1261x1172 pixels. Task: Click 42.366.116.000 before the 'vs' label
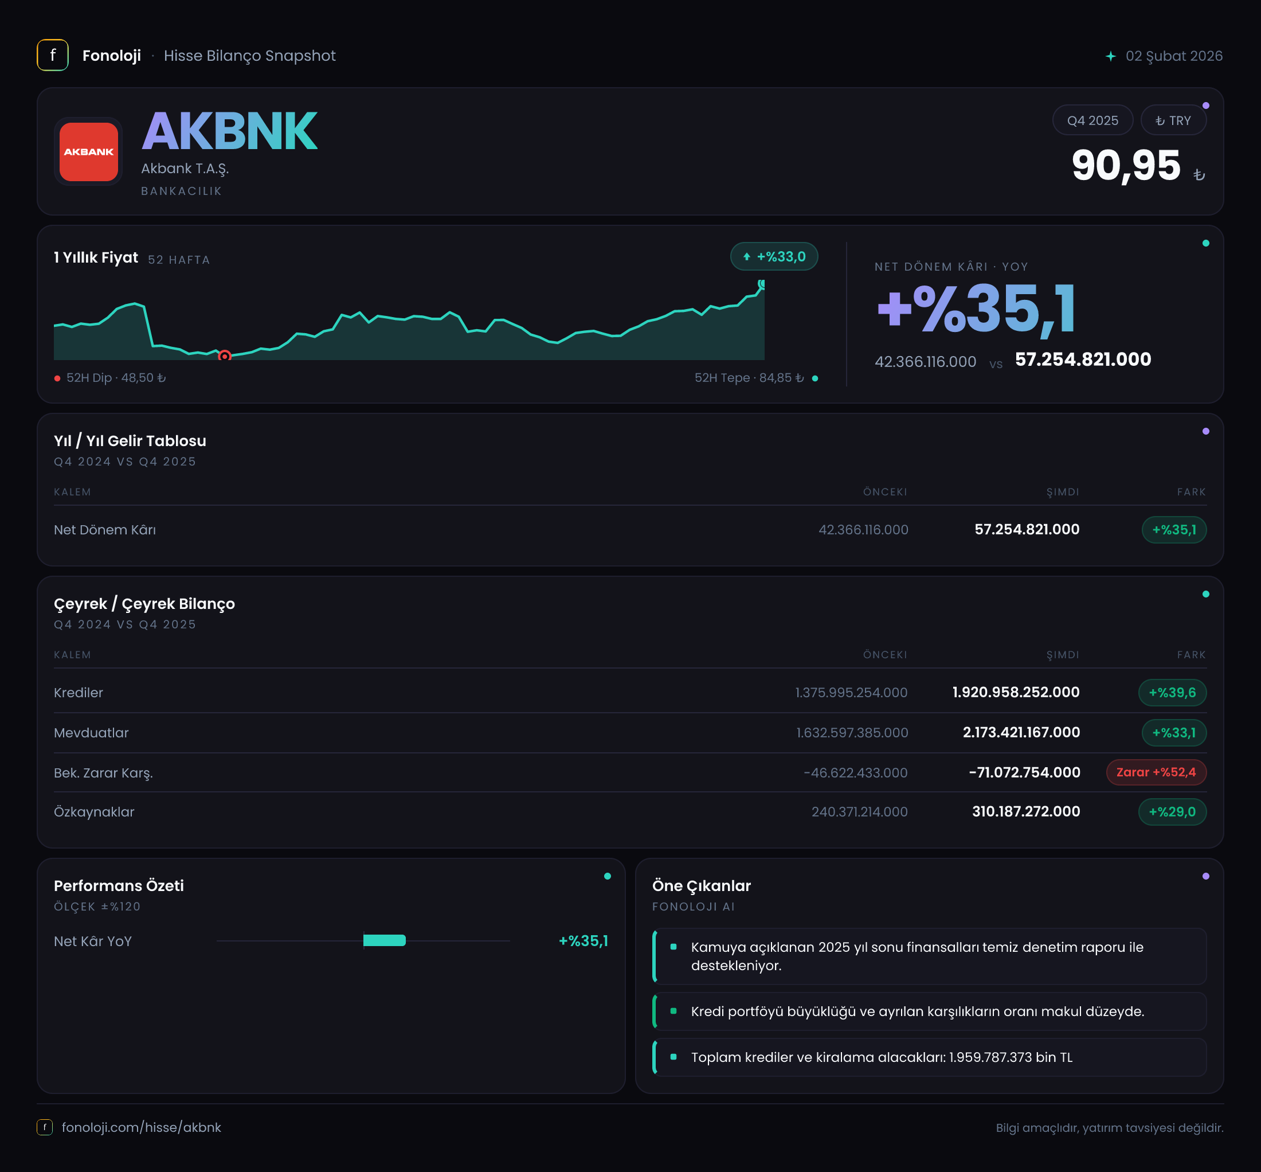[925, 361]
